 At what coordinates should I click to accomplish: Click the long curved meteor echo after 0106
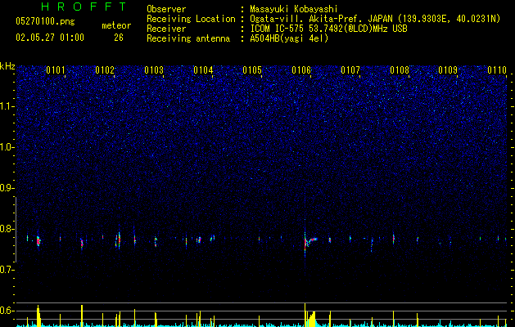coord(311,241)
